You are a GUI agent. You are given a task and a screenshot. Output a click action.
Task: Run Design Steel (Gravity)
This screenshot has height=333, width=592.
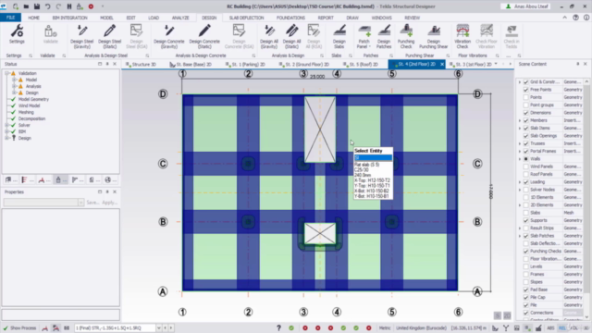[x=82, y=37]
